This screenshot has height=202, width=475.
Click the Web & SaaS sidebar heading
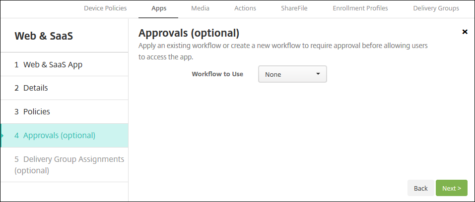click(x=44, y=36)
